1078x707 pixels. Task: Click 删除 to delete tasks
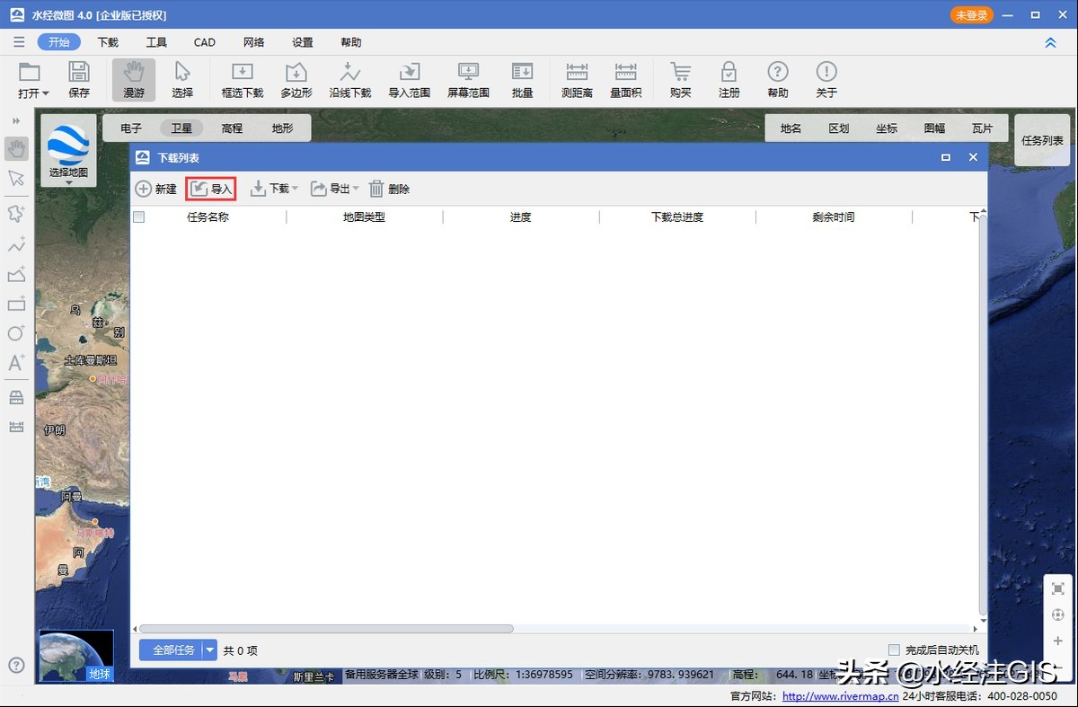pos(389,189)
